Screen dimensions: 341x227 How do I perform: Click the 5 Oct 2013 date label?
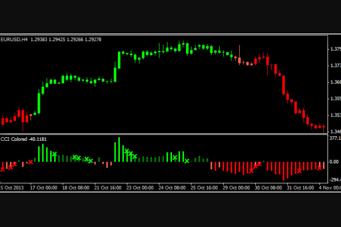[x=12, y=188]
